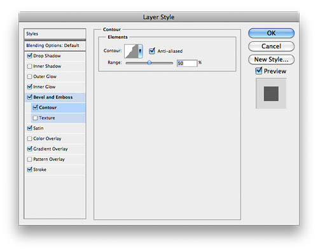Enable the Inner Shadow checkbox
The width and height of the screenshot is (318, 251).
(30, 66)
